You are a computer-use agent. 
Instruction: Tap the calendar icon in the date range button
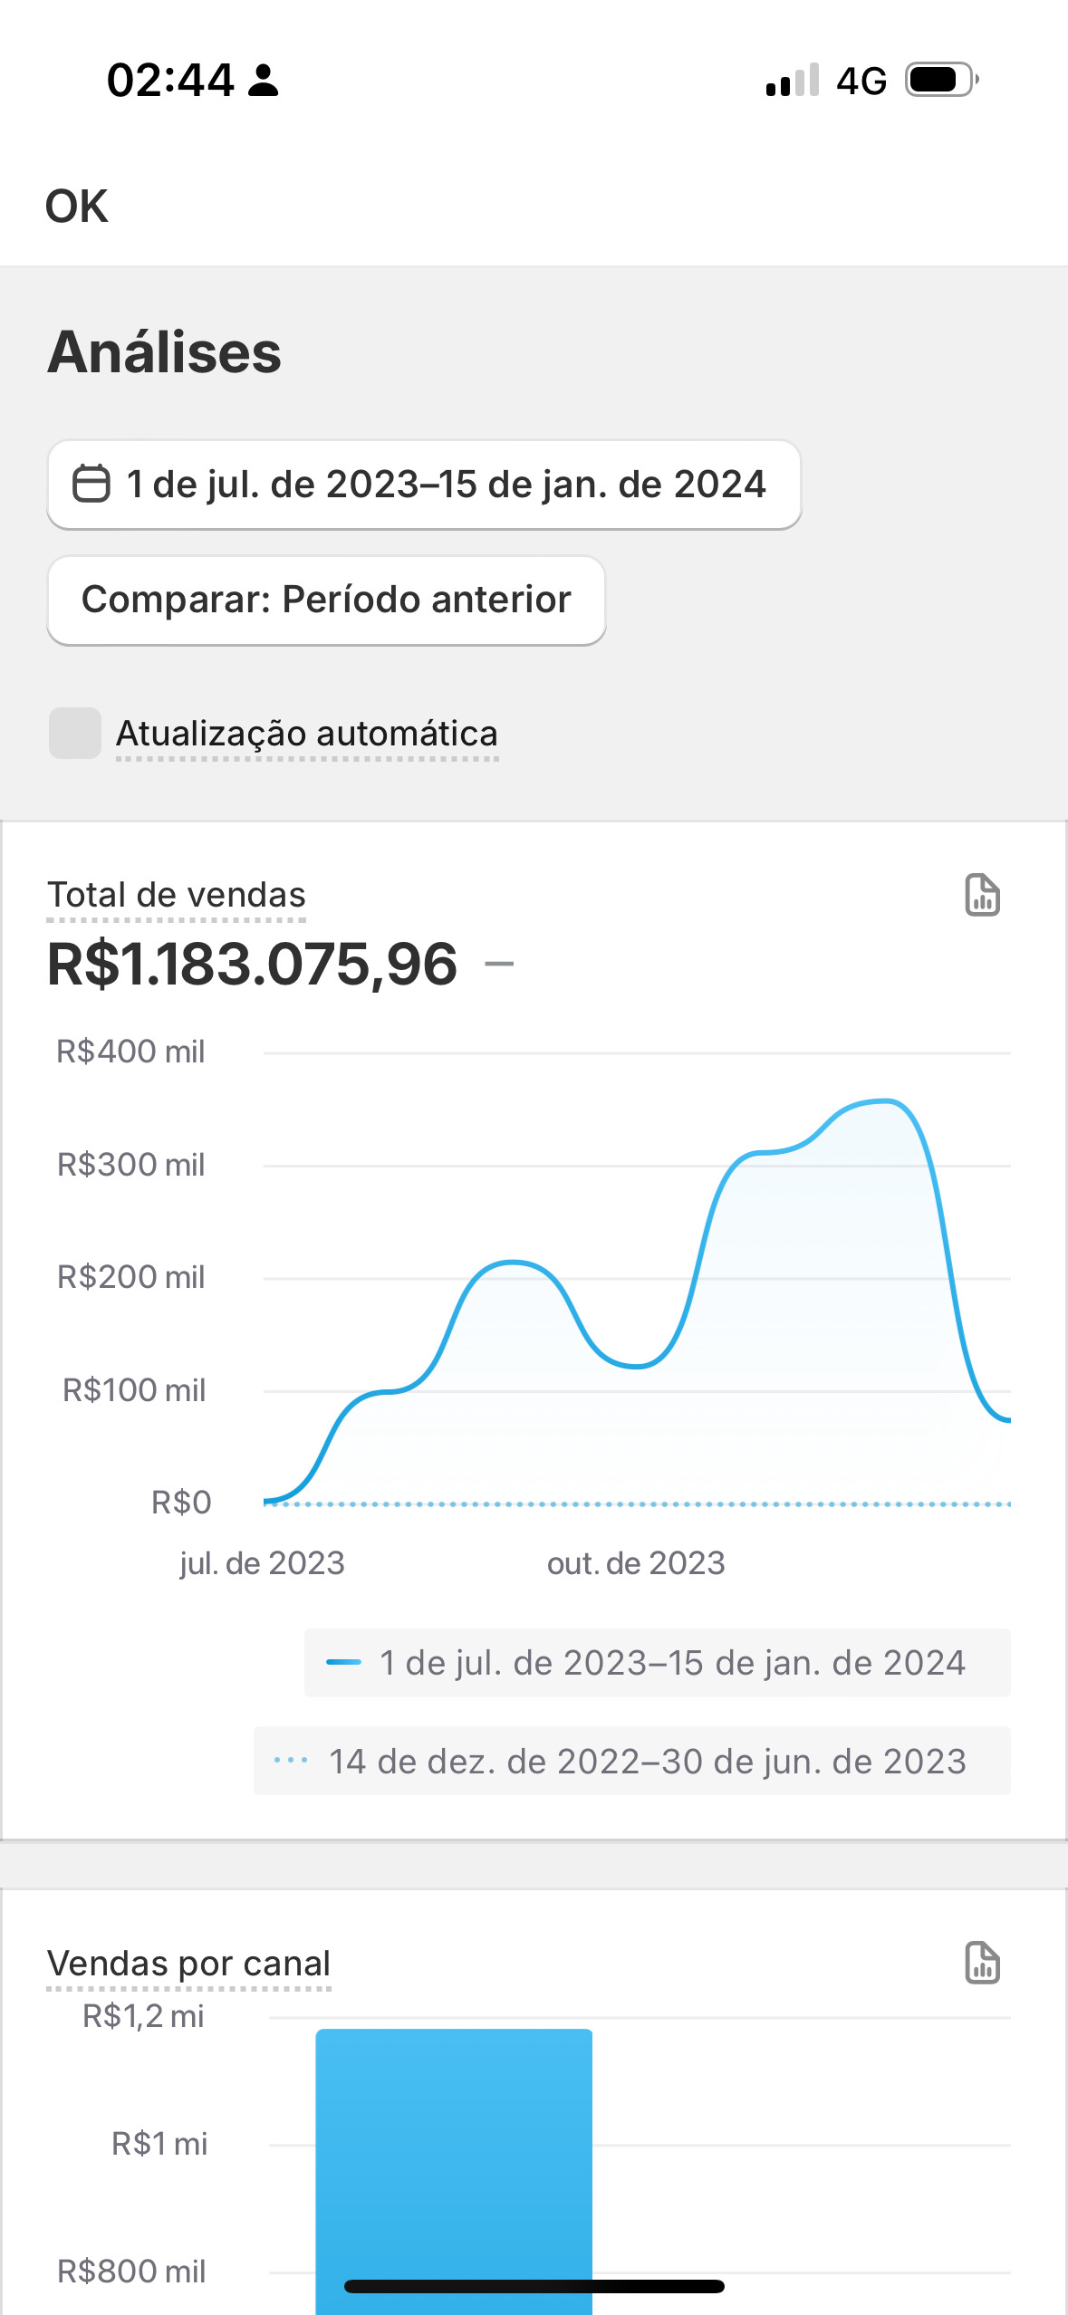[91, 484]
